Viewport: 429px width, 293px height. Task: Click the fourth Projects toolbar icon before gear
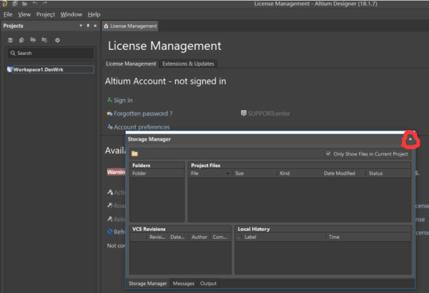coord(44,40)
